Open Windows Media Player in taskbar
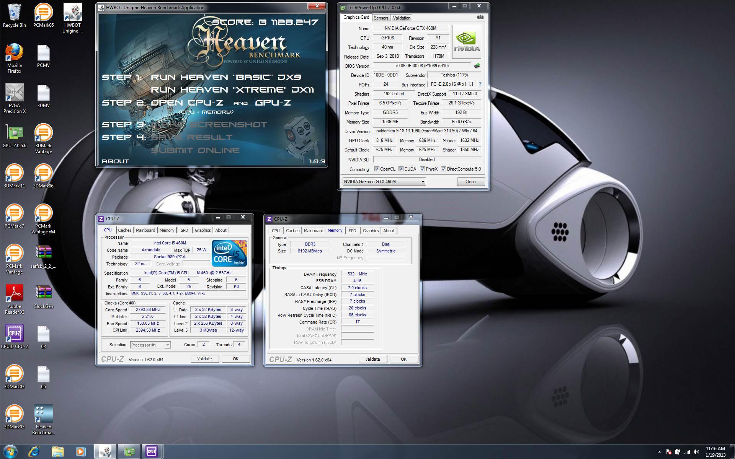Screen dimensions: 735x459 (x=81, y=452)
